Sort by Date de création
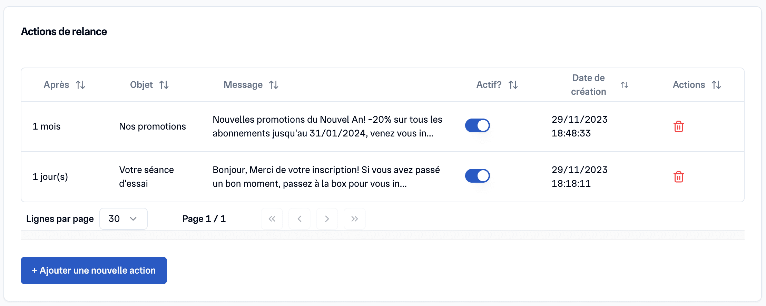The height and width of the screenshot is (306, 766). coord(625,84)
